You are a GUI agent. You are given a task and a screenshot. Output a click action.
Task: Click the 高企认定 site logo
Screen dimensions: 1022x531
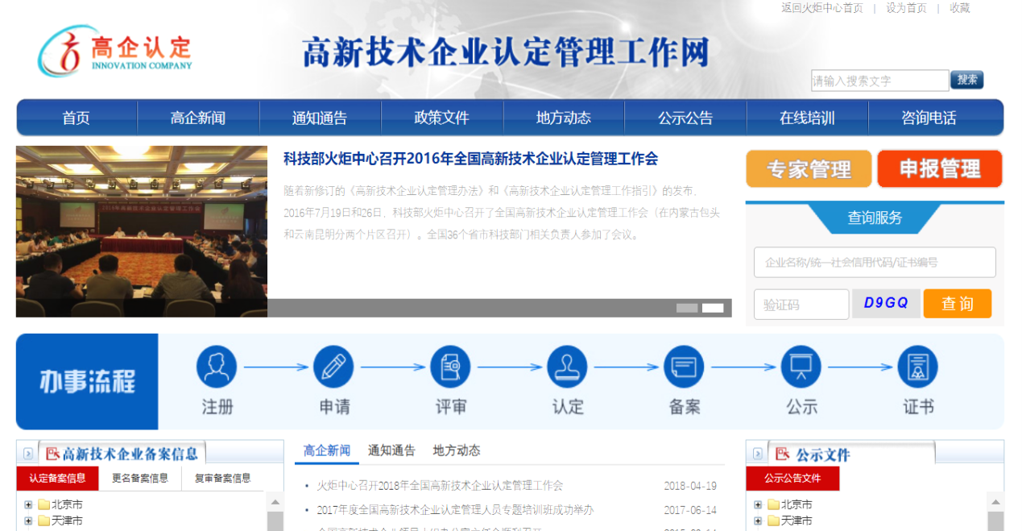115,51
